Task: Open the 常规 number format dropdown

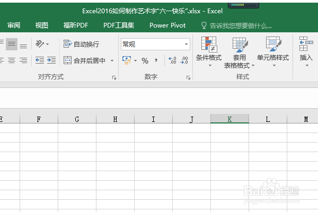Action: pyautogui.click(x=186, y=44)
